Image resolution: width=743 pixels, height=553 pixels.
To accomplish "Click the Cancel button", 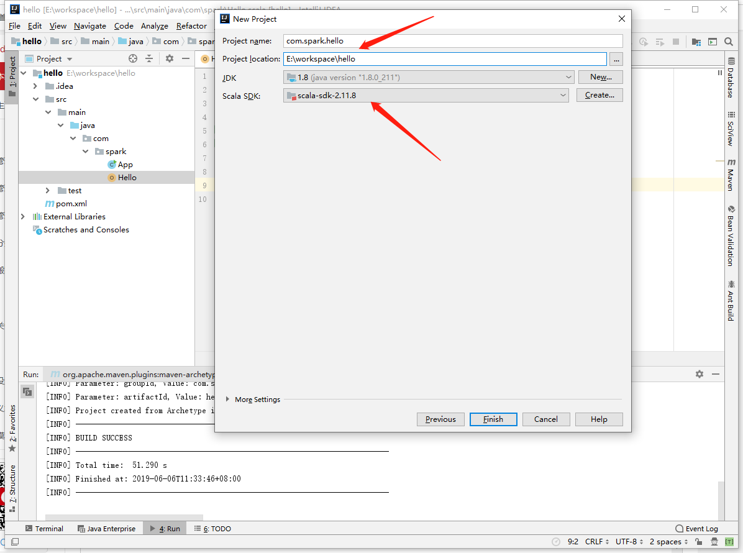I will (546, 419).
